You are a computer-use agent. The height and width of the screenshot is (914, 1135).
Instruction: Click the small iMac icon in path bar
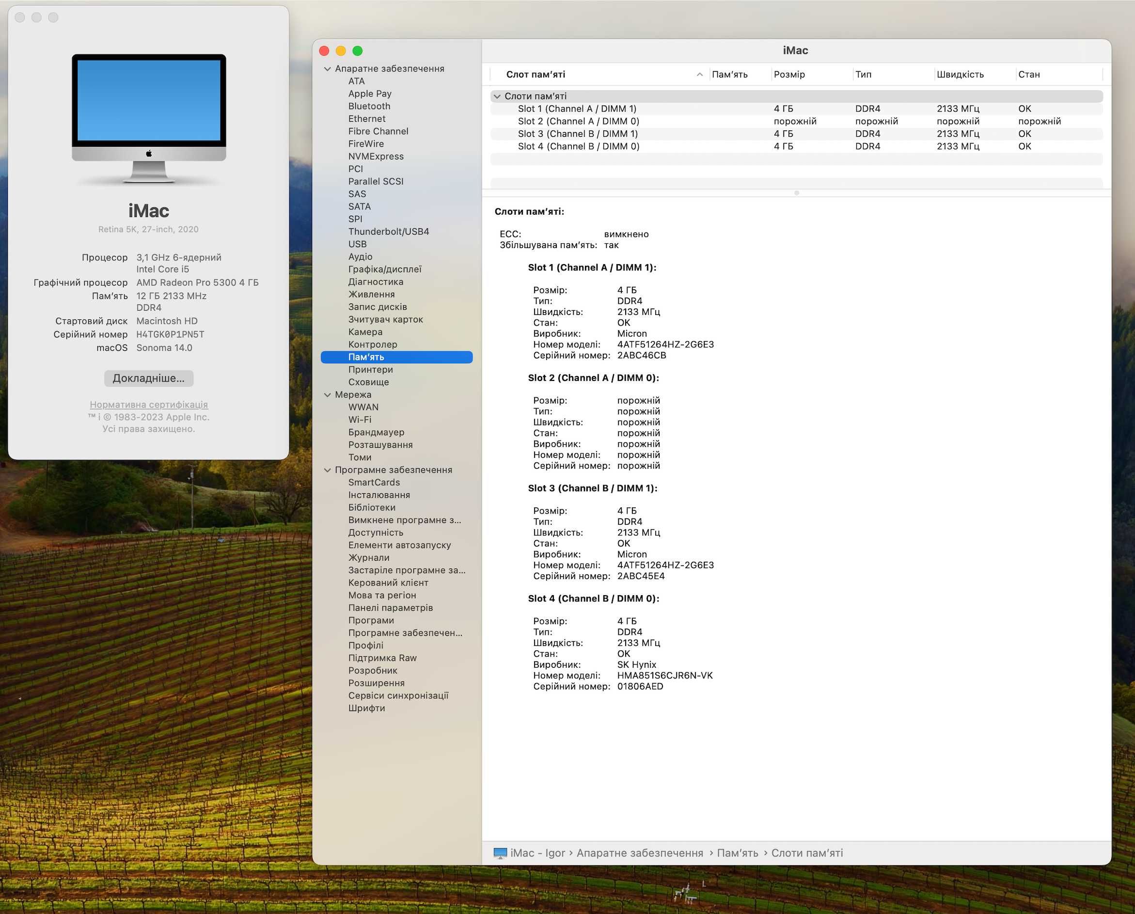click(x=500, y=853)
